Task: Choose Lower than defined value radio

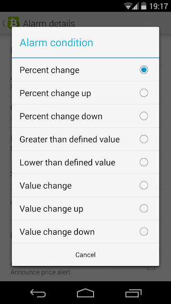Action: tap(143, 162)
